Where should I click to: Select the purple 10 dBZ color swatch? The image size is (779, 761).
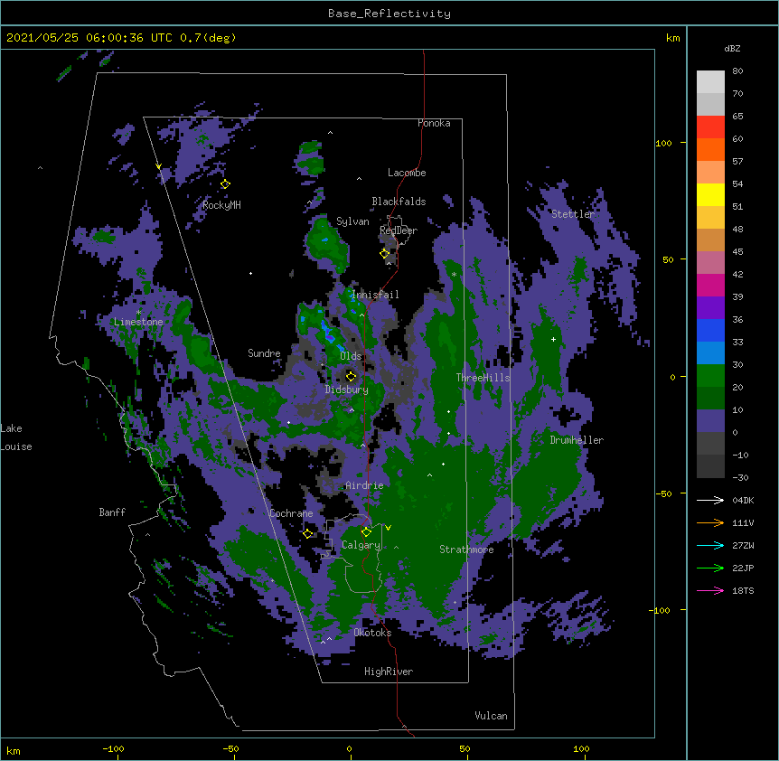pyautogui.click(x=710, y=421)
